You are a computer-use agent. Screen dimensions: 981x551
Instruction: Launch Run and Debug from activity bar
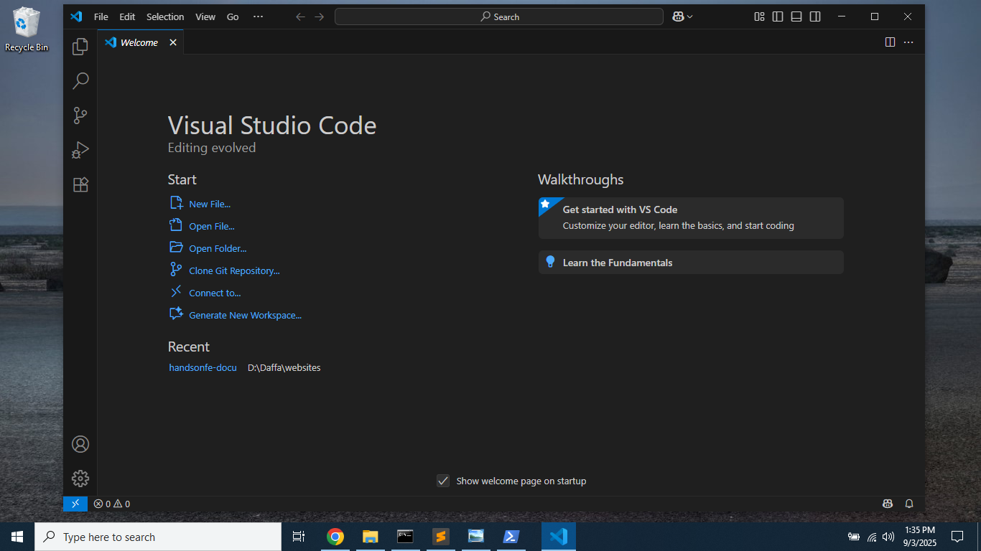pos(80,149)
